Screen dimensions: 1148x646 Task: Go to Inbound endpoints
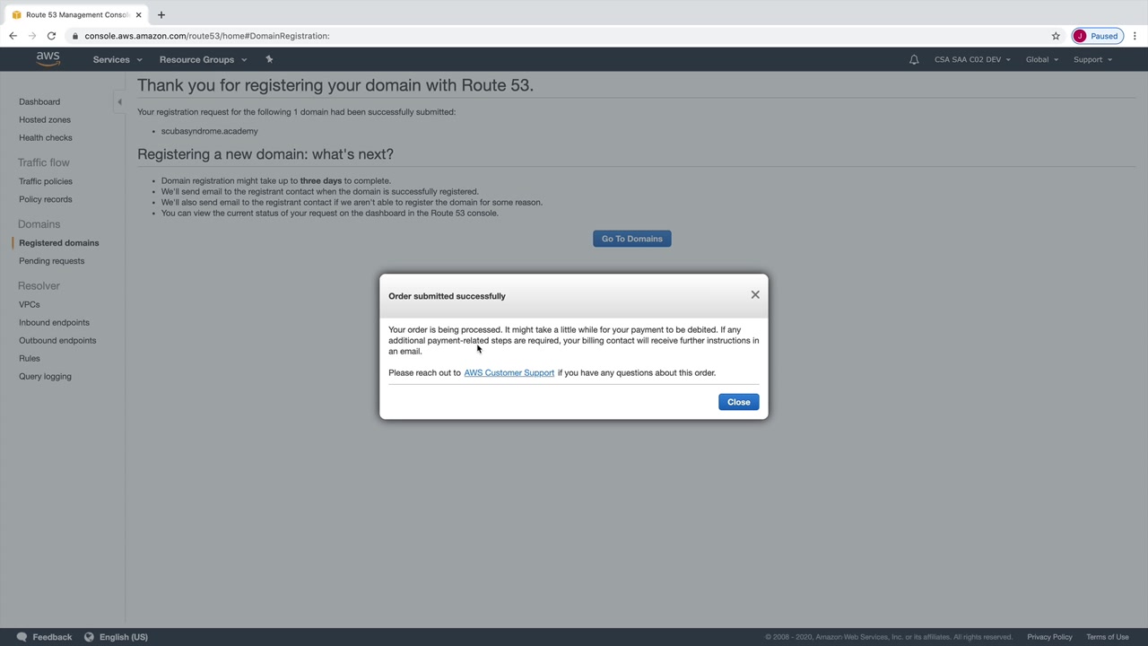[54, 322]
